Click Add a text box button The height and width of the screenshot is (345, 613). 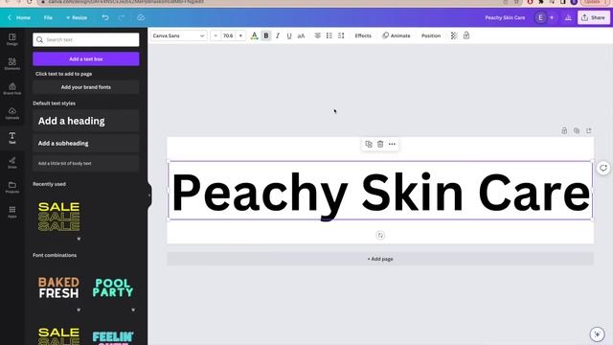[x=86, y=59]
